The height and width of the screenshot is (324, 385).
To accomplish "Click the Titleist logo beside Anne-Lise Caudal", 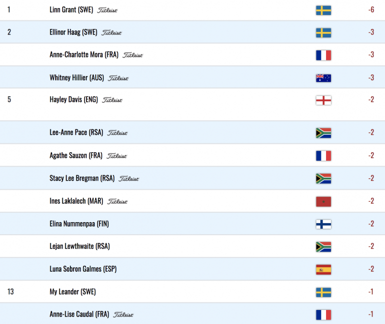I will (123, 315).
